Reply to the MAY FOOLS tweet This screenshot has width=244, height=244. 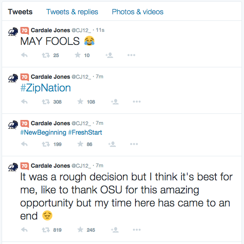coord(24,55)
